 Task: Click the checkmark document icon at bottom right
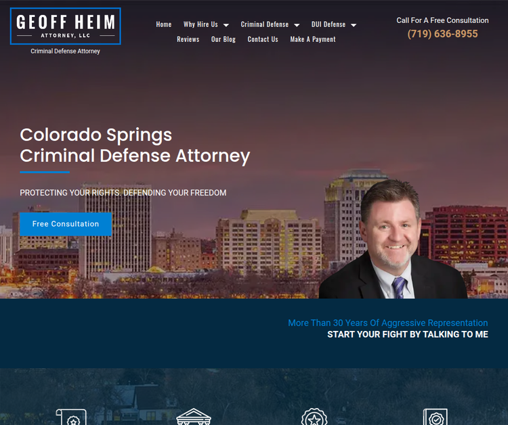click(x=436, y=417)
